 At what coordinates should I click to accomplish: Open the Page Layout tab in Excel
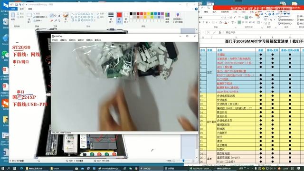coord(225,11)
